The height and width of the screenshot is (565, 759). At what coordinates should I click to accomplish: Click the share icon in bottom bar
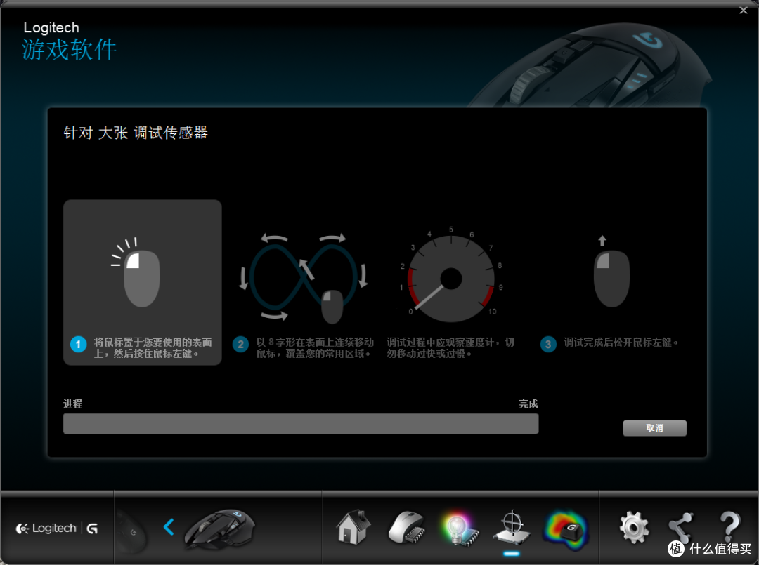680,528
